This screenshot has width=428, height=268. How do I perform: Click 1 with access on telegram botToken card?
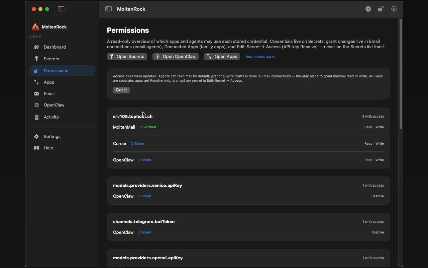[x=373, y=222]
